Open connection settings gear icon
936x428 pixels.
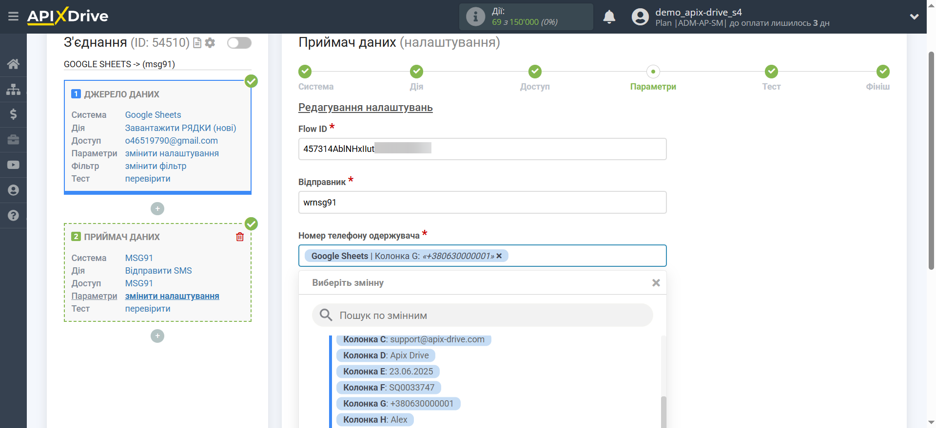coord(210,43)
